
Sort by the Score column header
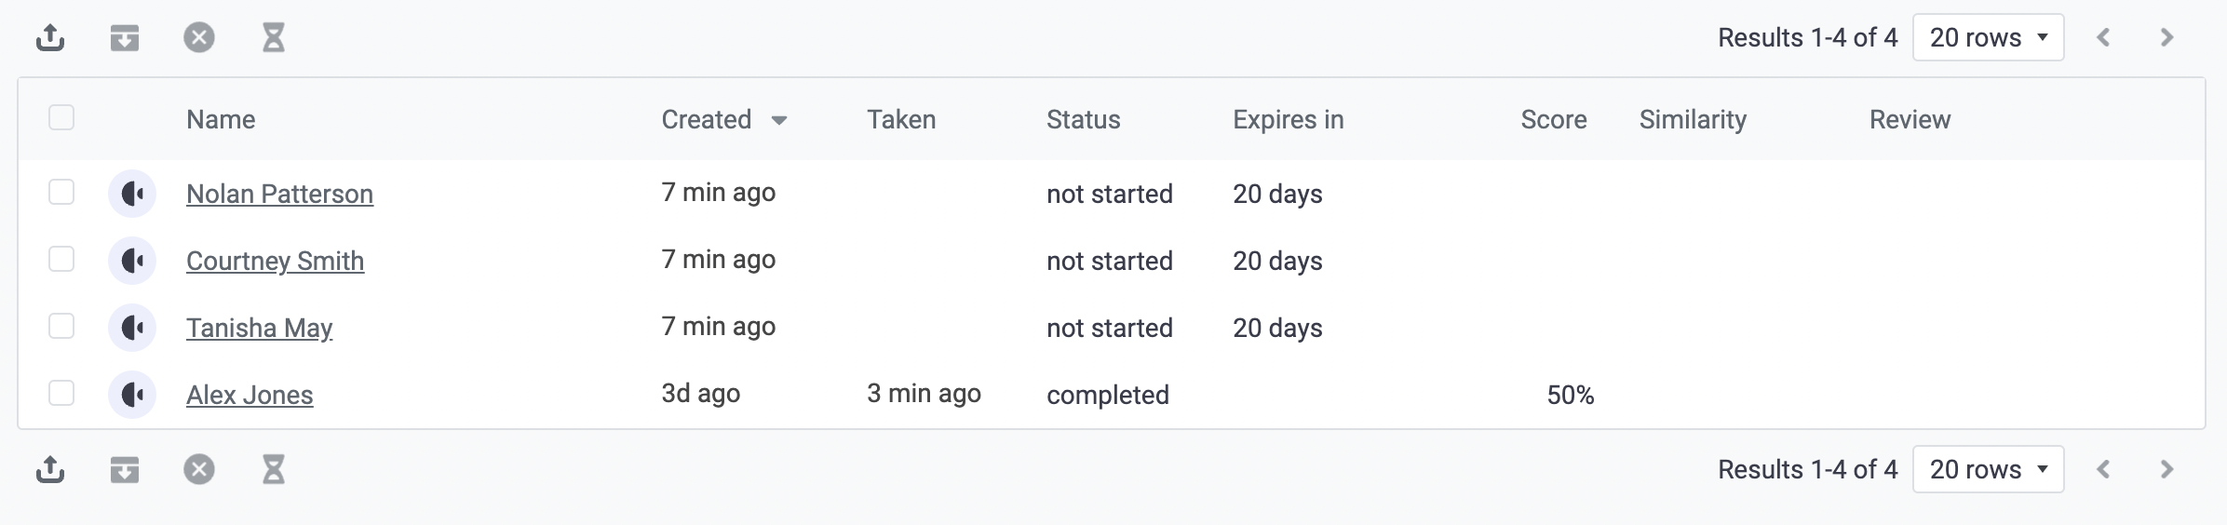coord(1554,120)
